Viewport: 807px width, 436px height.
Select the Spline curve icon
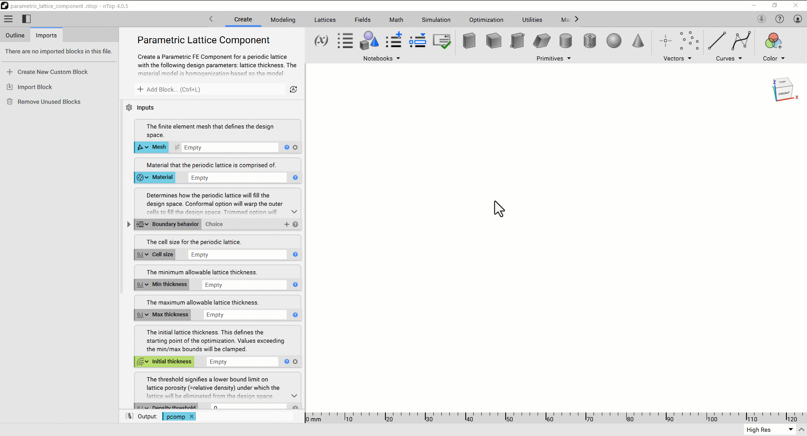pyautogui.click(x=741, y=41)
